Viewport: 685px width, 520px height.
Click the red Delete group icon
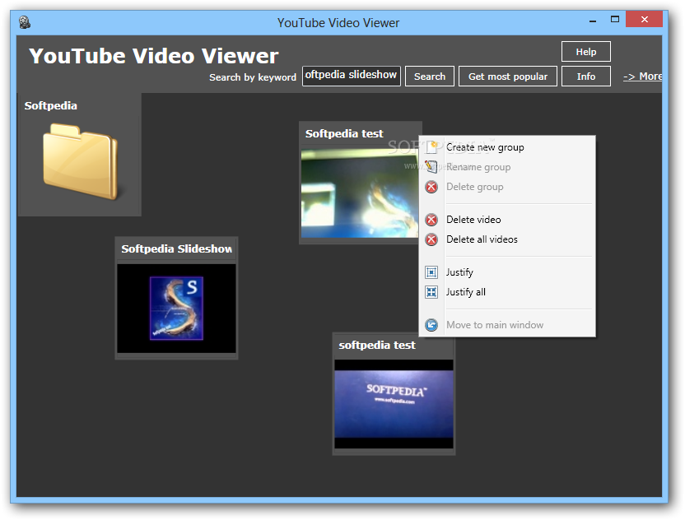point(431,187)
